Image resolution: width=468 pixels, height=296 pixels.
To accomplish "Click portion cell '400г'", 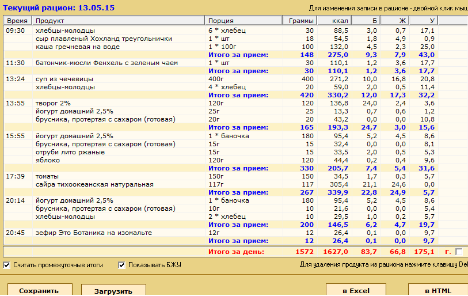I will pos(216,79).
